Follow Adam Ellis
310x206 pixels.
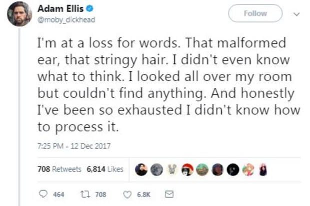pos(255,13)
